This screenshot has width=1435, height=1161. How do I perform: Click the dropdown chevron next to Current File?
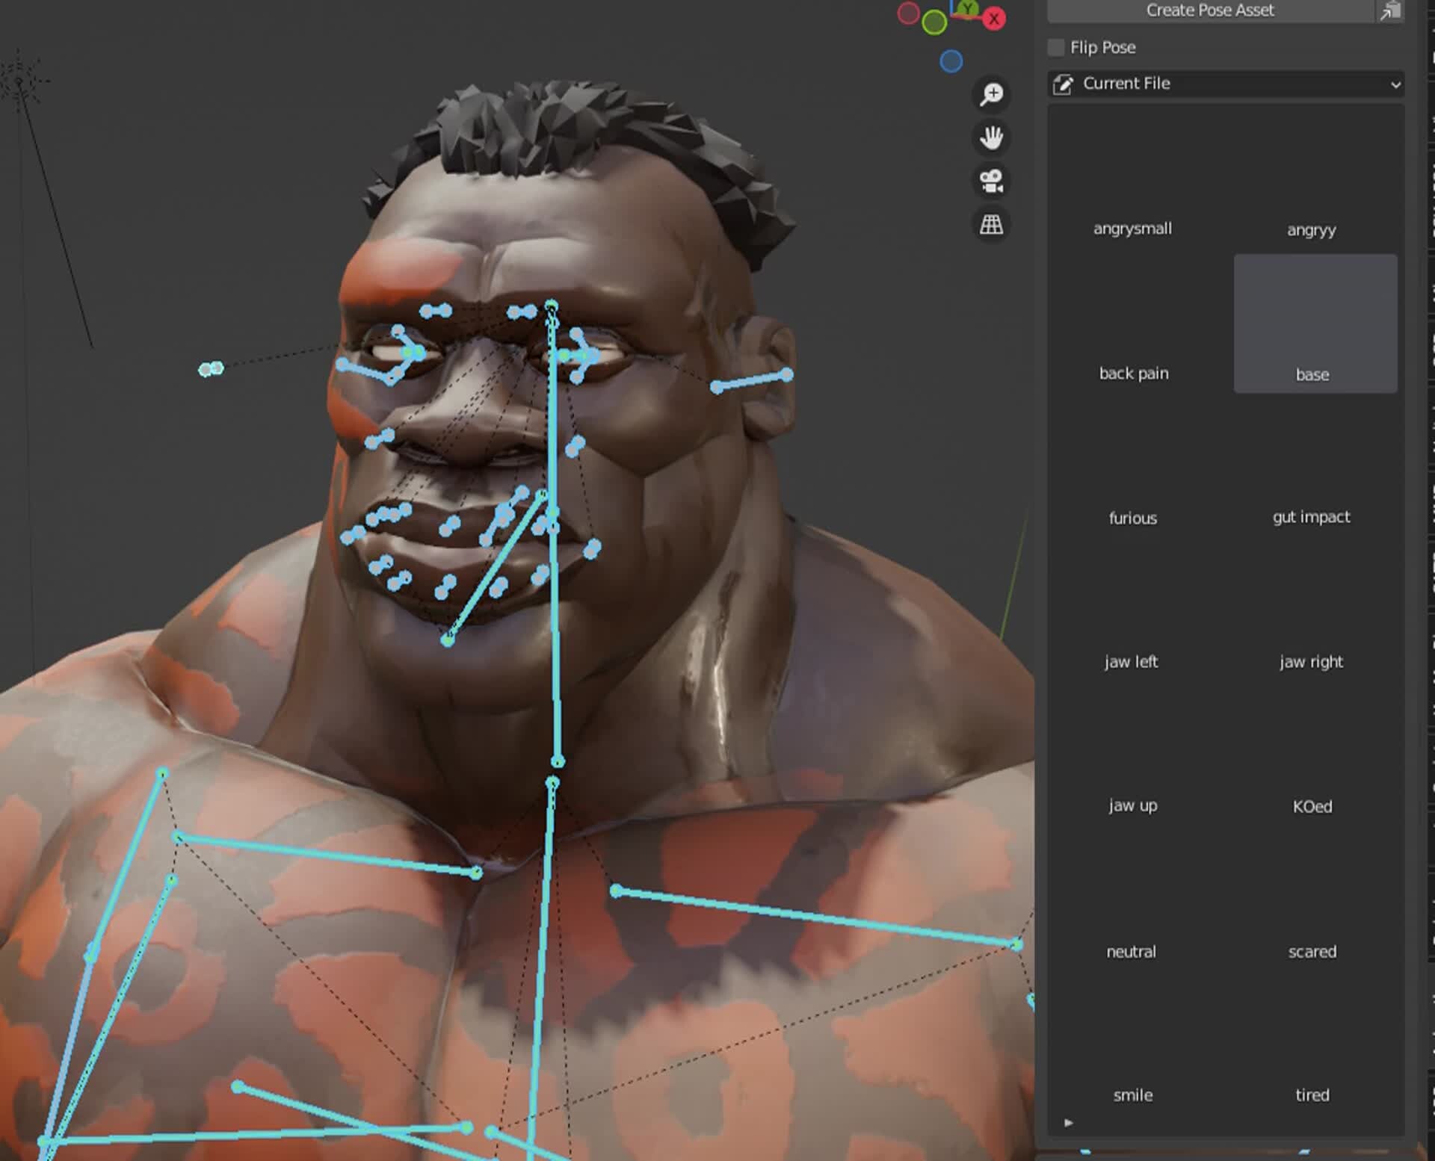click(x=1396, y=84)
